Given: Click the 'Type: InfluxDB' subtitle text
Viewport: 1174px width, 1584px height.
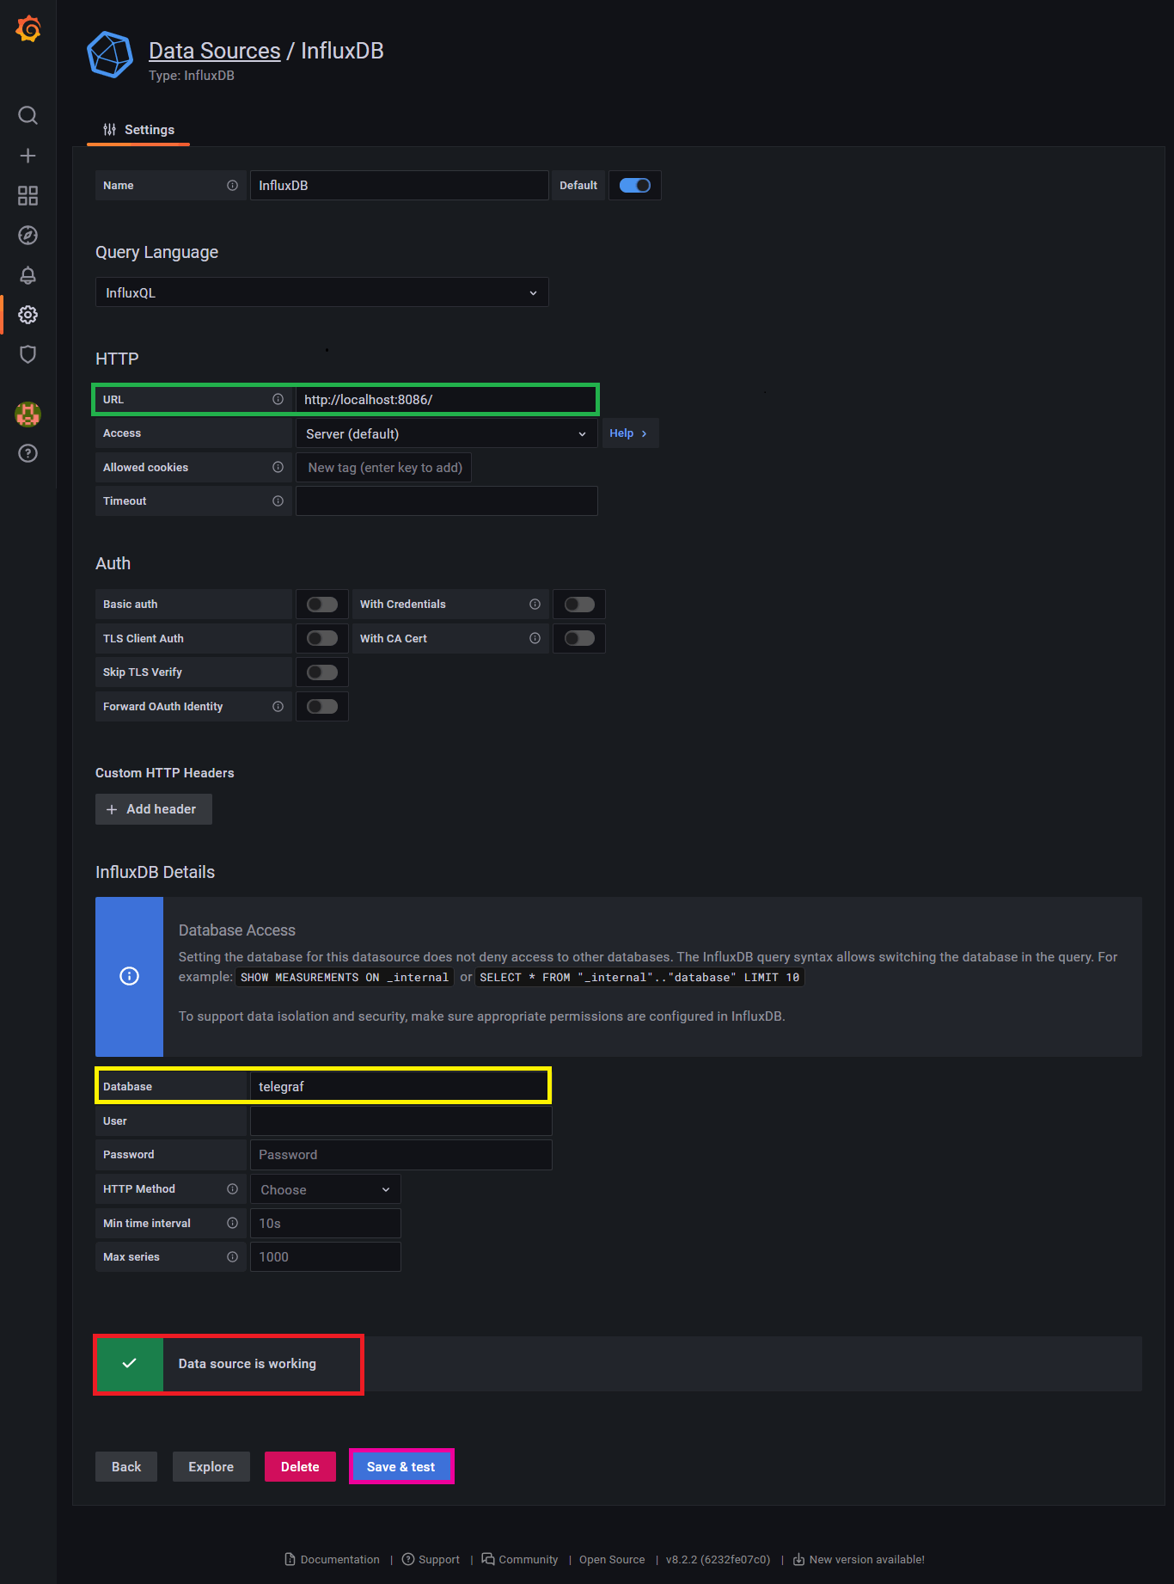Looking at the screenshot, I should 192,76.
